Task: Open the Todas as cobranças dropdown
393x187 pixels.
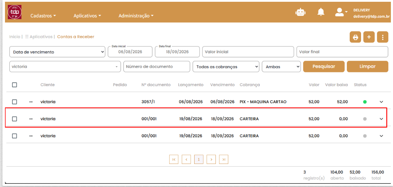Action: coord(226,67)
